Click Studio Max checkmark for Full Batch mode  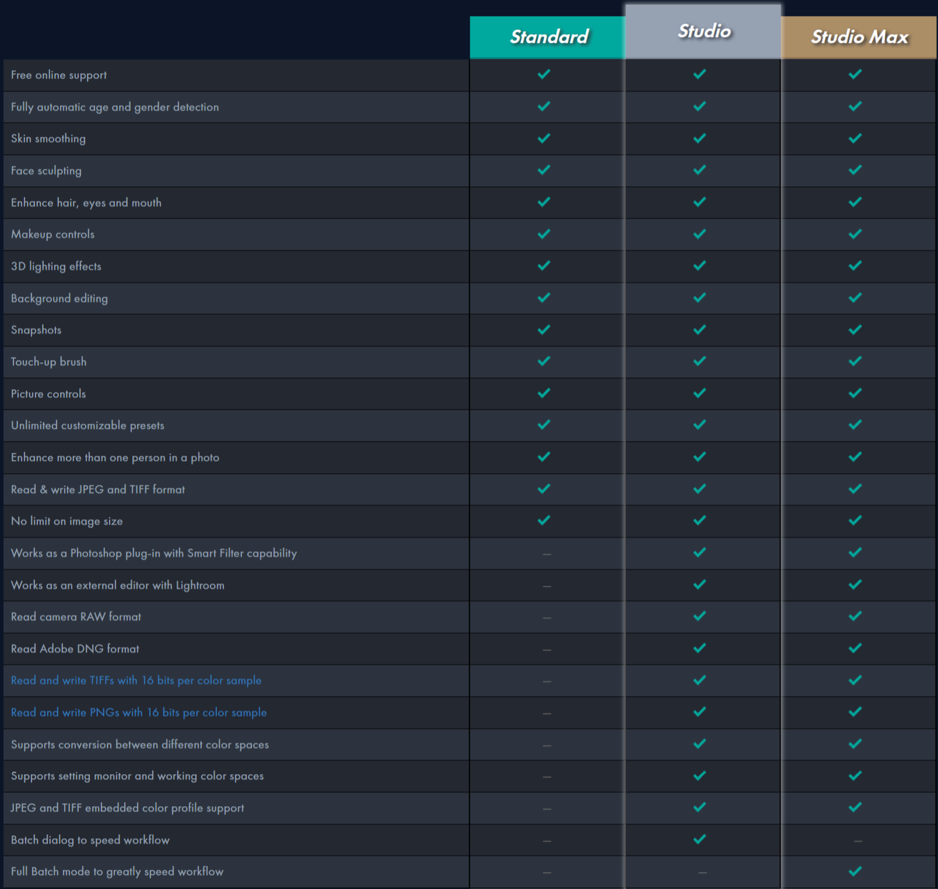(855, 871)
